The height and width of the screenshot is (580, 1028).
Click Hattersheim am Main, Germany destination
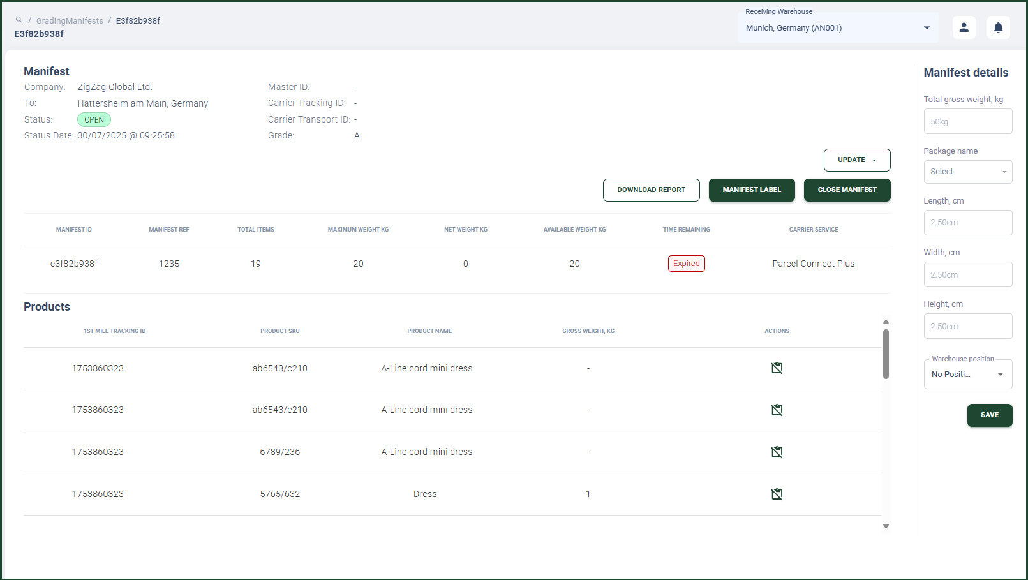(x=143, y=103)
